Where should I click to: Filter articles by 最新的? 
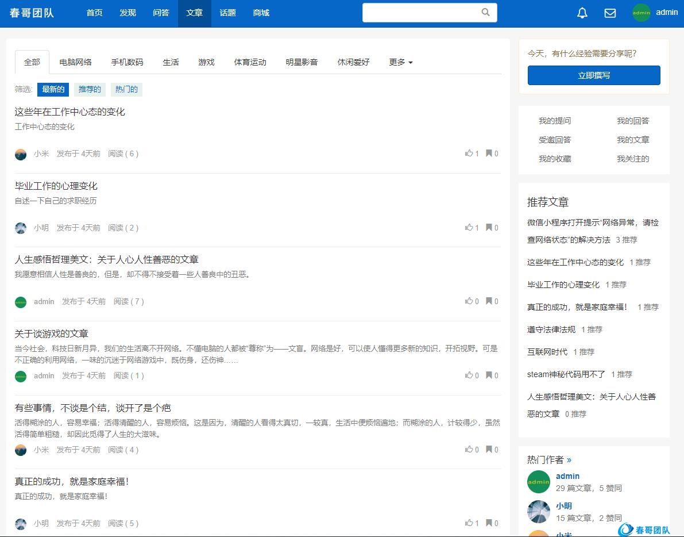[53, 90]
